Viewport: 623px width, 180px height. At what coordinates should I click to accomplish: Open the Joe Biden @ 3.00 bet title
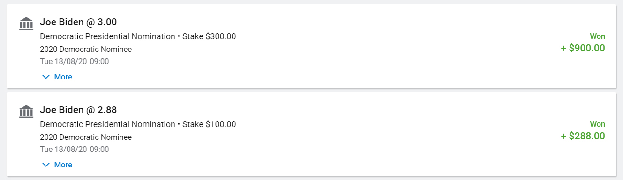(78, 22)
